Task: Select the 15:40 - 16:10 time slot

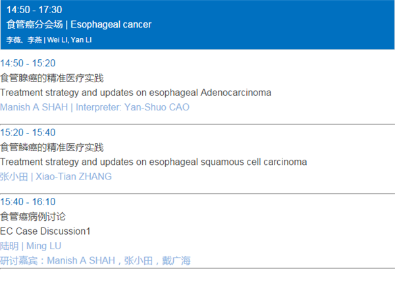Action: (x=28, y=202)
